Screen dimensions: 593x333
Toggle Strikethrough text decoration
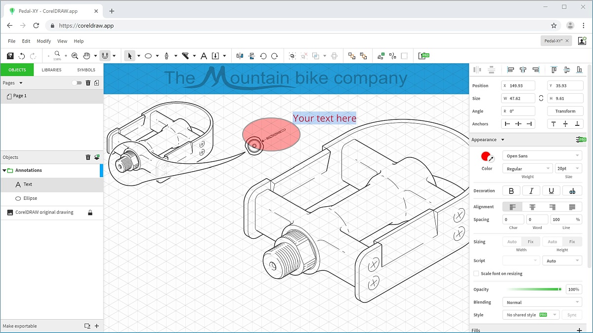572,191
